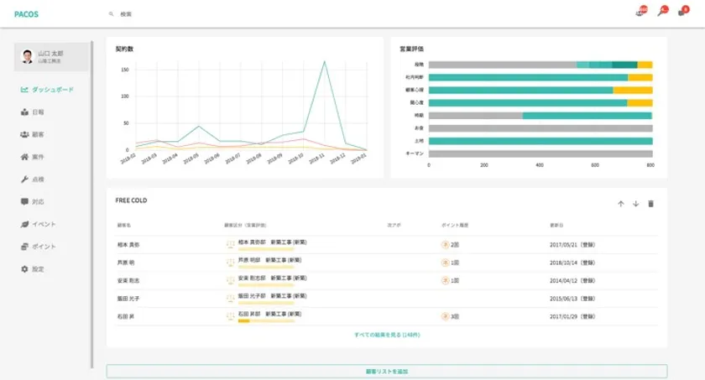The image size is (705, 380).
Task: Click すべての結果を見る link
Action: 387,335
